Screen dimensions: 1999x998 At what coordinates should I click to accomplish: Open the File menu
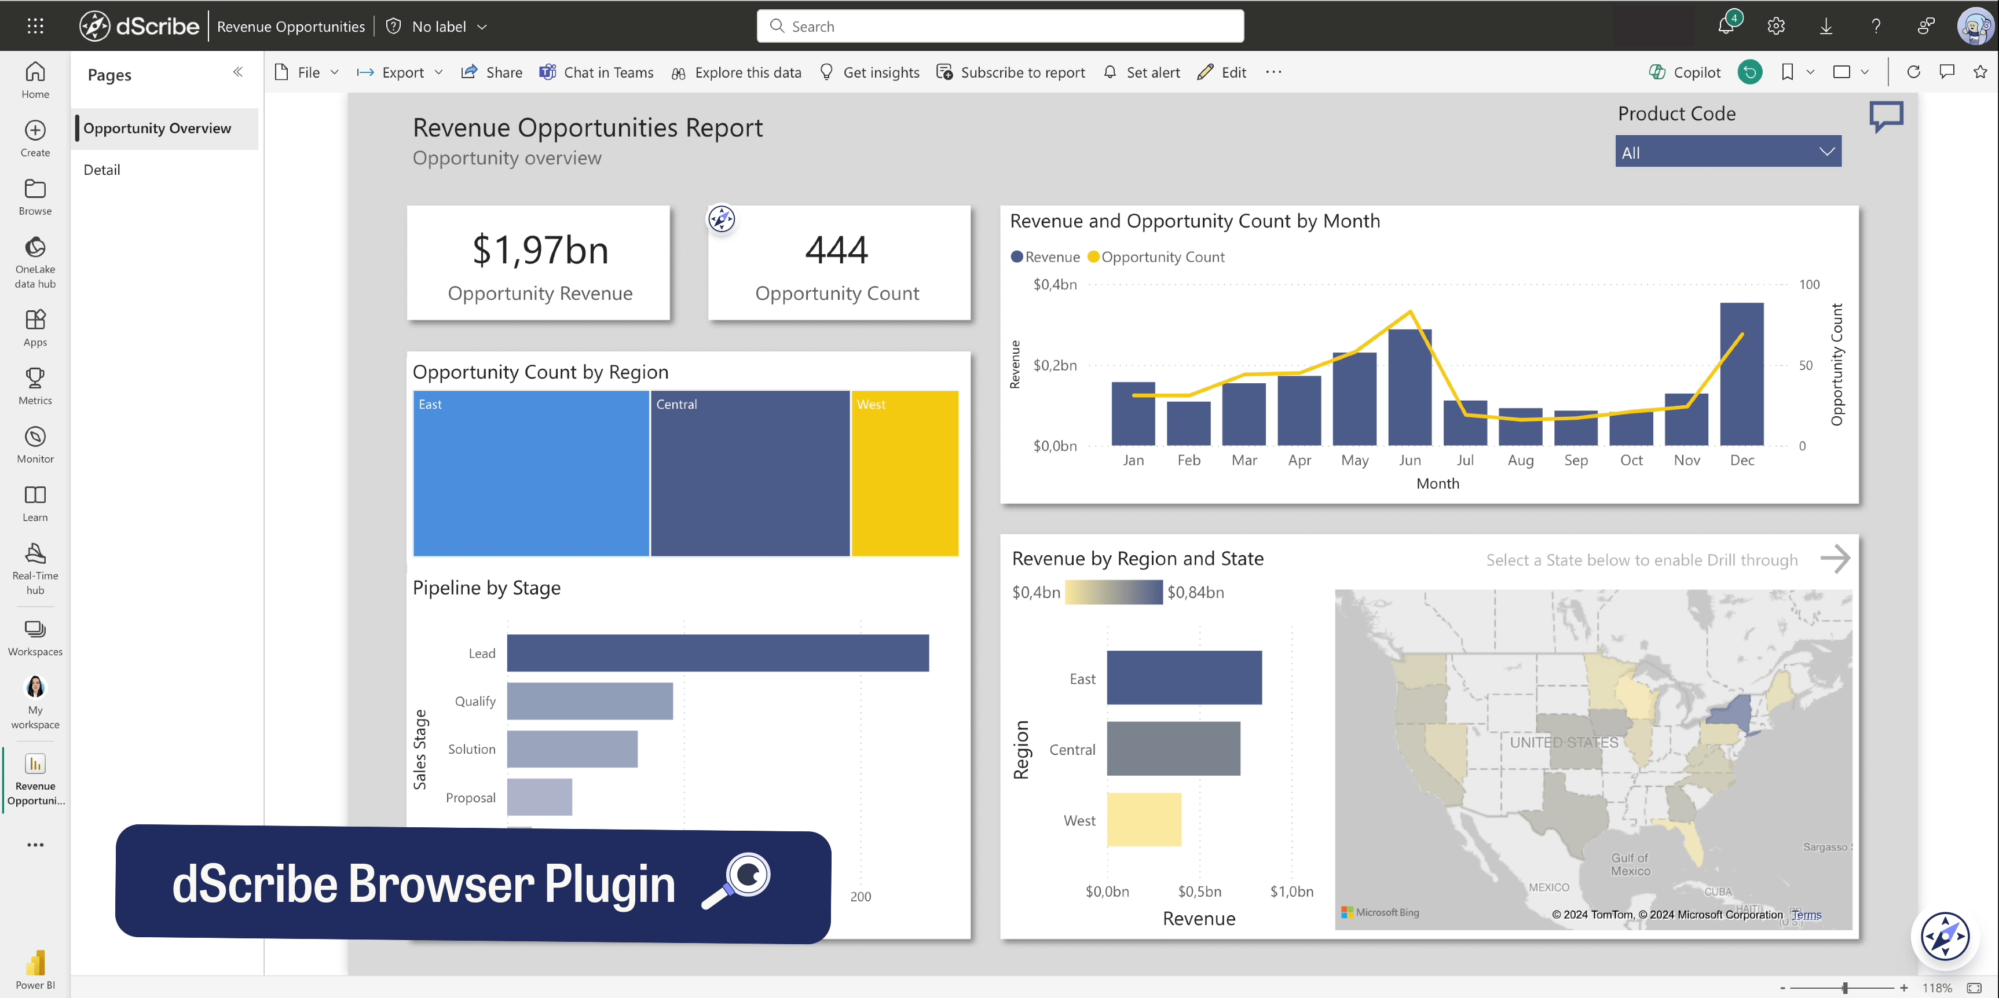pos(307,72)
